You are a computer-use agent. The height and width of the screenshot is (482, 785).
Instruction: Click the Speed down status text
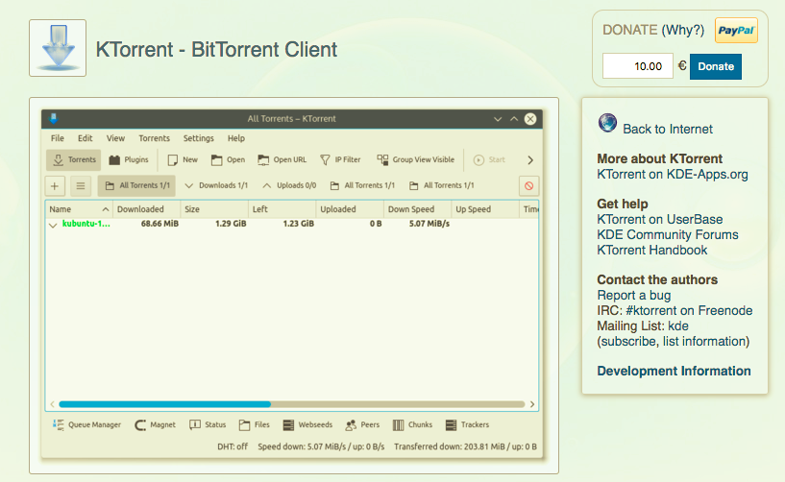[321, 446]
